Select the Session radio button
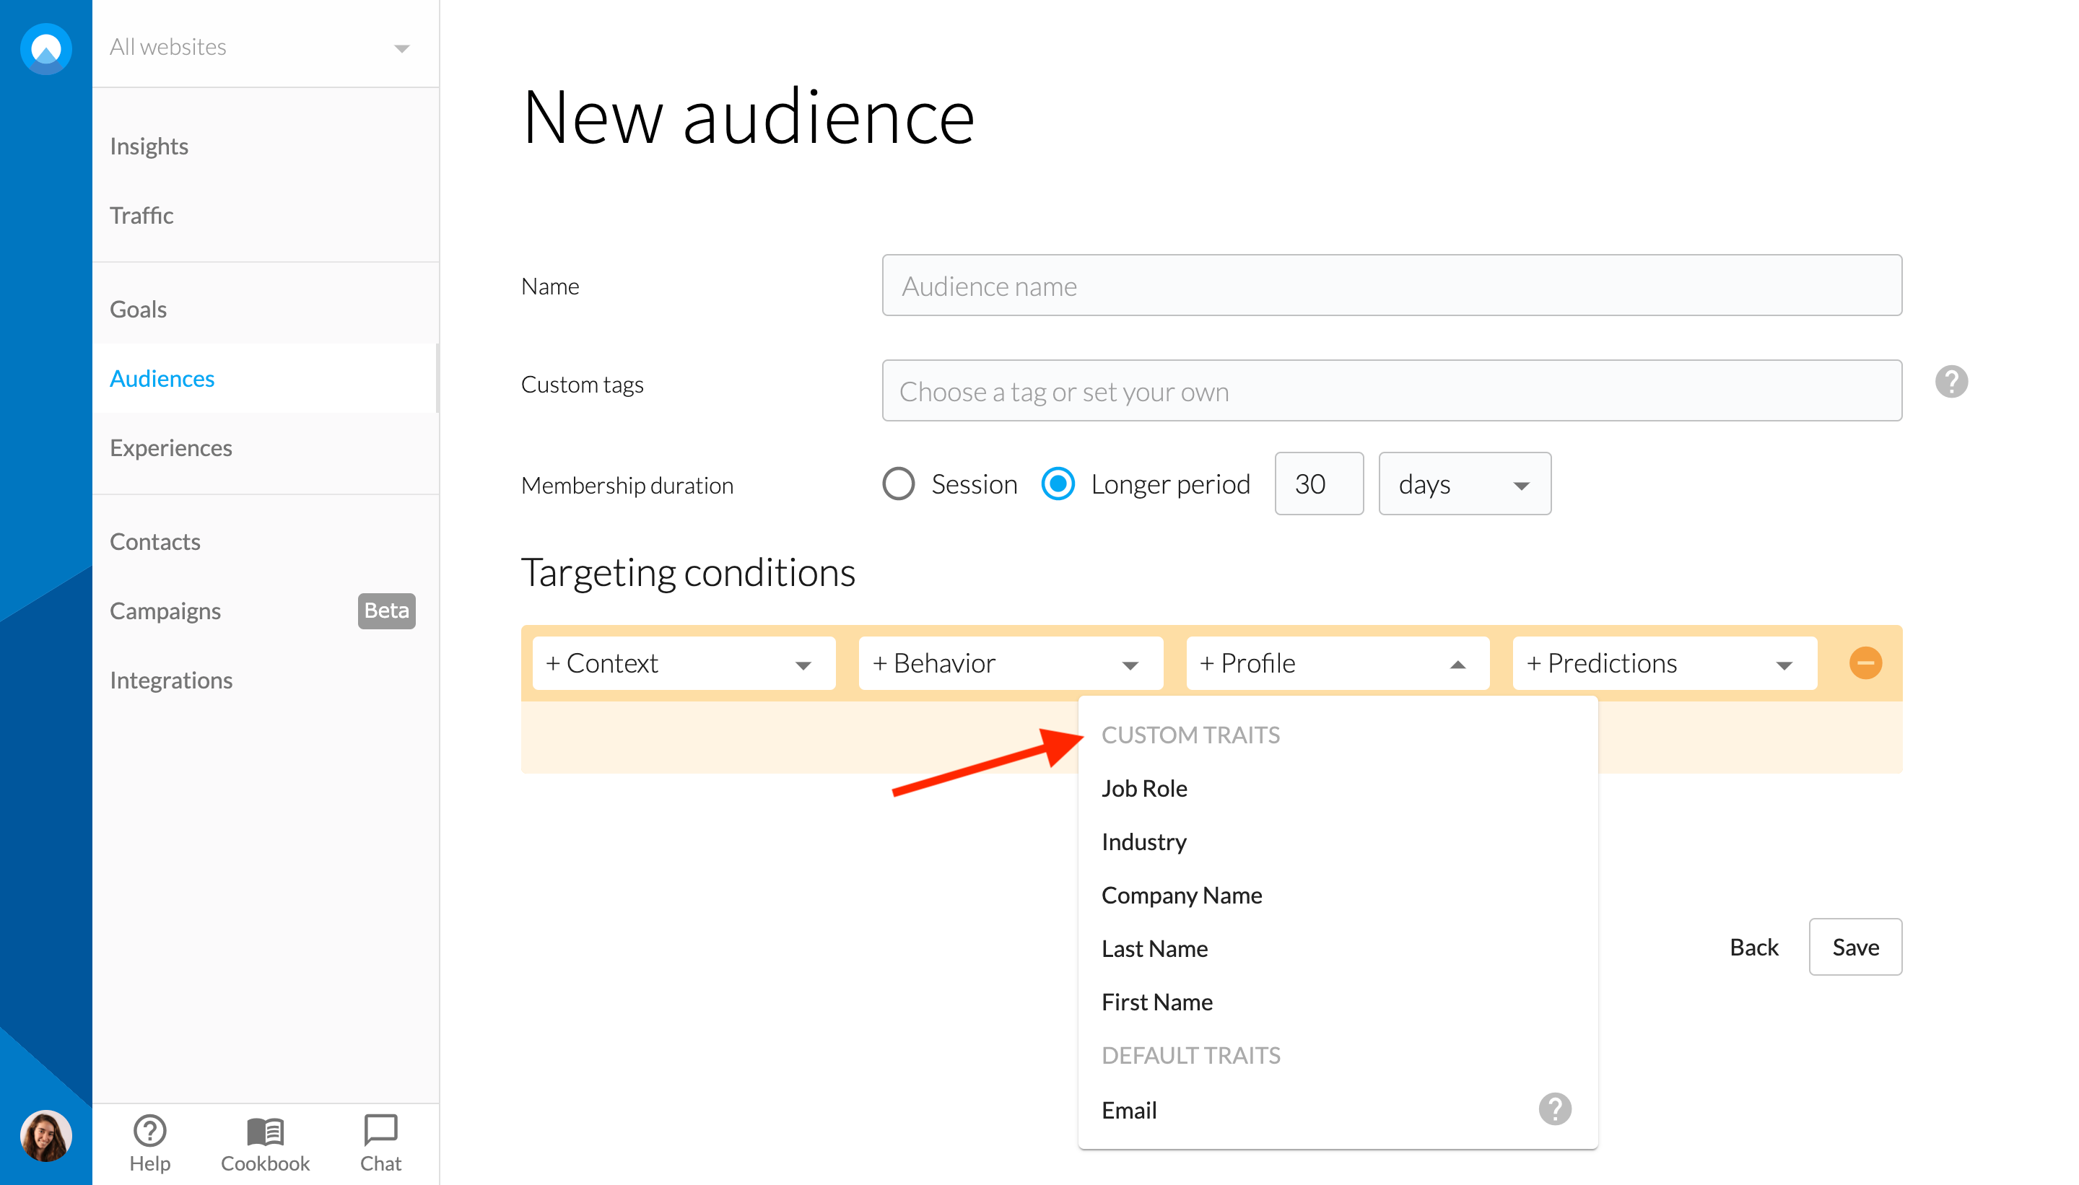Viewport: 2079px width, 1185px height. click(899, 484)
